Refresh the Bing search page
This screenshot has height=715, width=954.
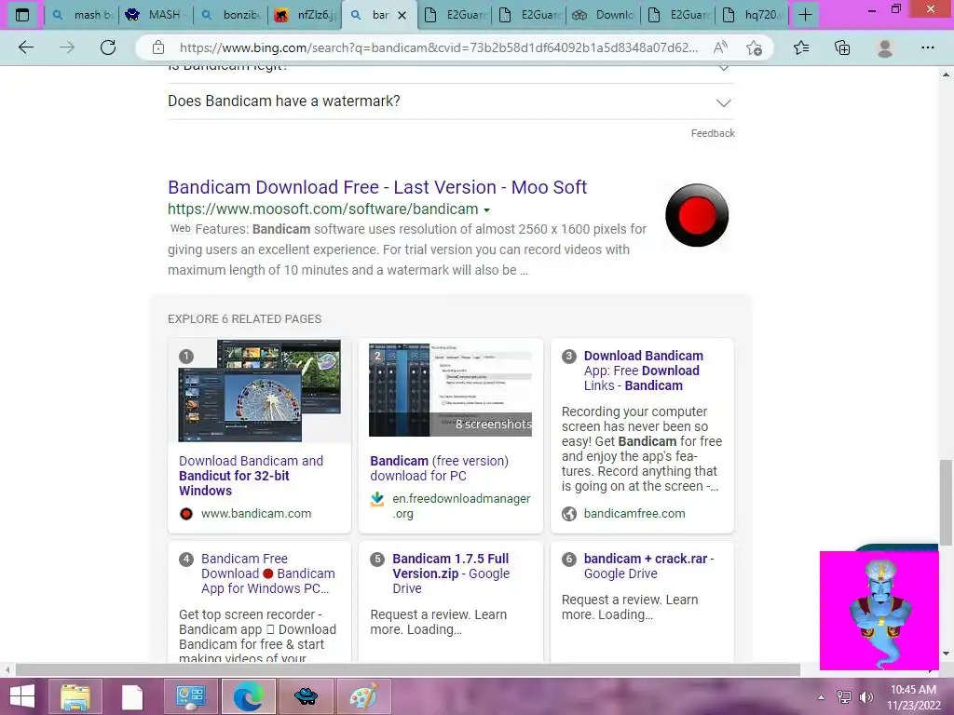point(108,47)
